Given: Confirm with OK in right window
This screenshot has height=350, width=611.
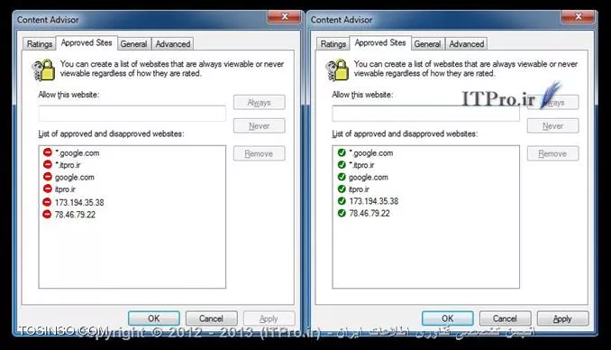Looking at the screenshot, I should point(448,318).
